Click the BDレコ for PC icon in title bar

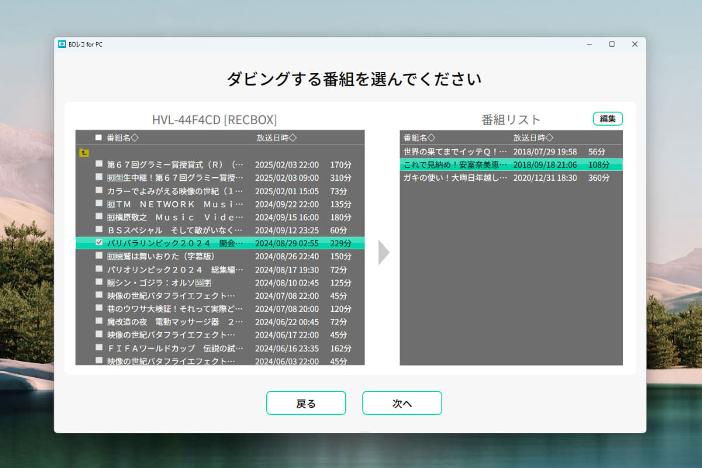pyautogui.click(x=61, y=44)
